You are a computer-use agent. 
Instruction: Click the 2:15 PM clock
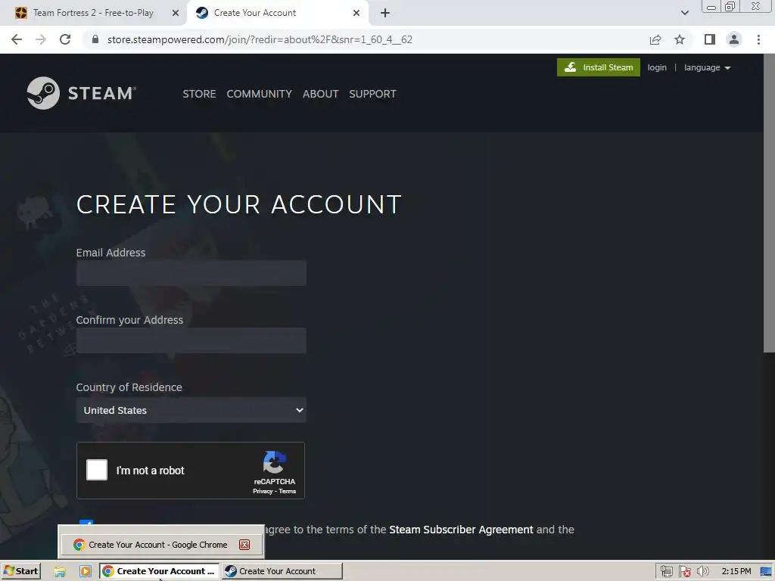pos(736,571)
